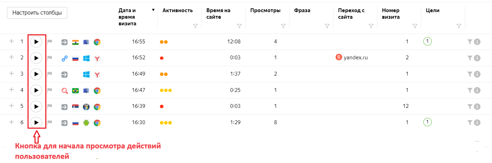Play the visit recording in row 1
Image resolution: width=492 pixels, height=163 pixels.
pyautogui.click(x=36, y=42)
